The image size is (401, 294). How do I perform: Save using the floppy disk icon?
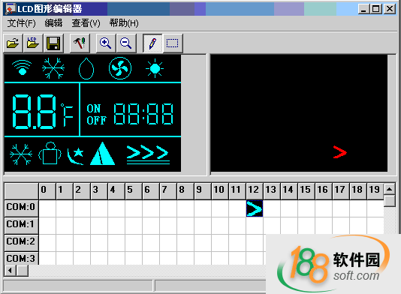point(53,43)
